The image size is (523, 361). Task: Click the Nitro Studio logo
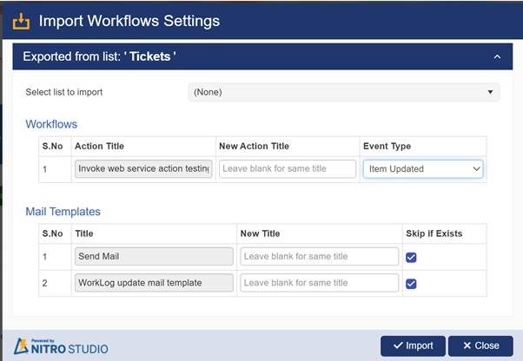point(63,345)
